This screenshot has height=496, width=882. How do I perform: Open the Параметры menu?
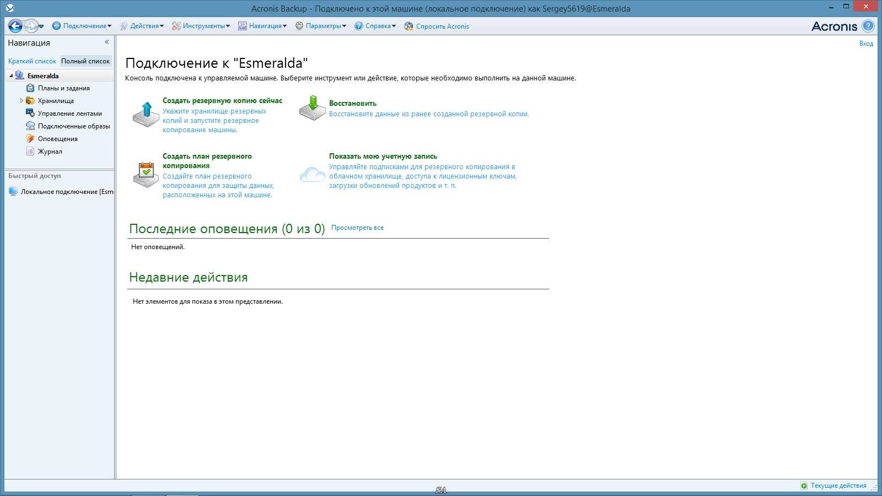click(x=326, y=26)
